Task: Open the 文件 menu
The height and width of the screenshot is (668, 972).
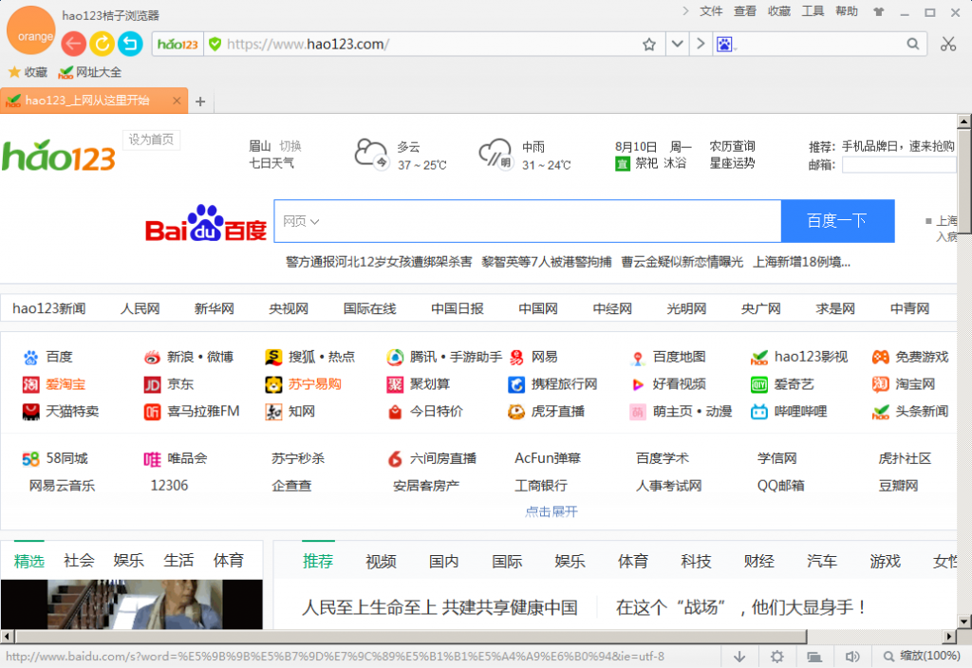Action: pyautogui.click(x=711, y=11)
